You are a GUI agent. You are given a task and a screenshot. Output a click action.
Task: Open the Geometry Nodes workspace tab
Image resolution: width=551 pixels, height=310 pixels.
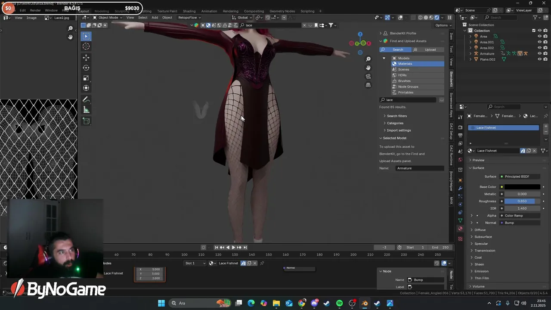click(x=282, y=11)
